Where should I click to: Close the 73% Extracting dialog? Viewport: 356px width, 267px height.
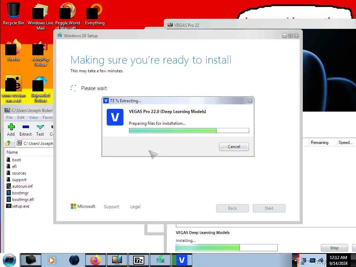coord(250,100)
